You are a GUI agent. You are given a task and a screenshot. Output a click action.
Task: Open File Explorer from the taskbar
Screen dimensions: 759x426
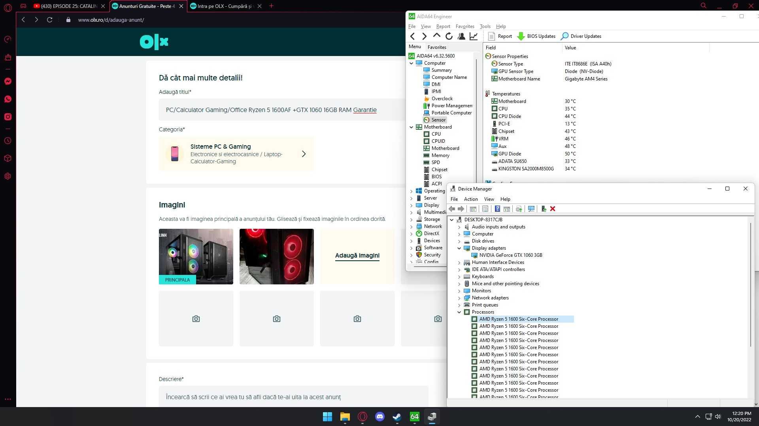345,417
